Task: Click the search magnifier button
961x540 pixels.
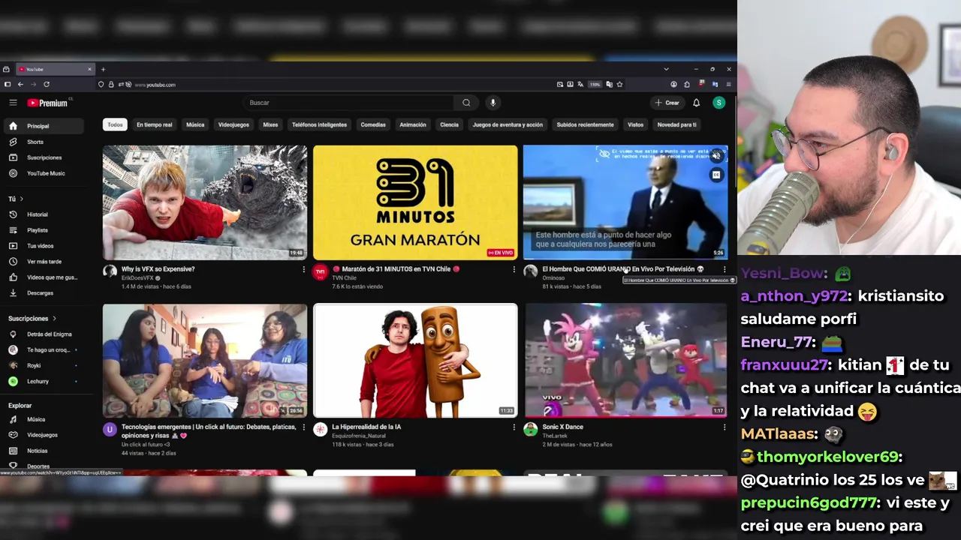Action: [x=466, y=103]
